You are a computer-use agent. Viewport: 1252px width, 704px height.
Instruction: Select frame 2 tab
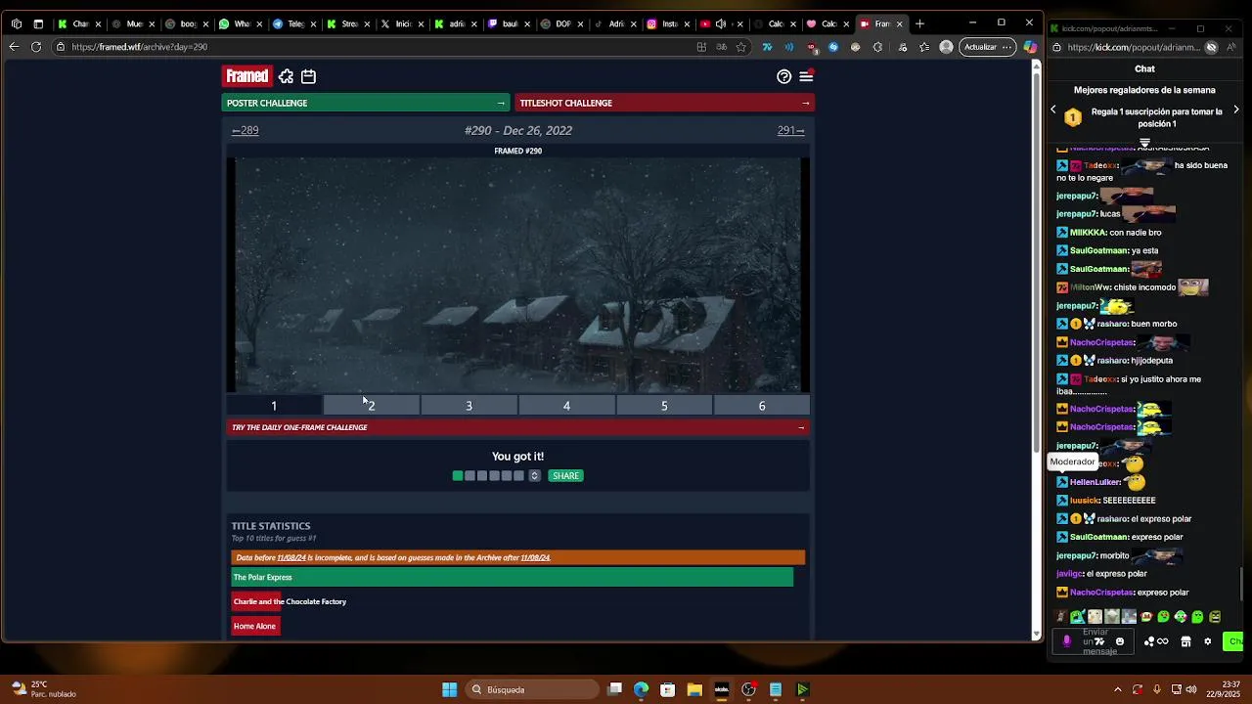click(x=372, y=406)
